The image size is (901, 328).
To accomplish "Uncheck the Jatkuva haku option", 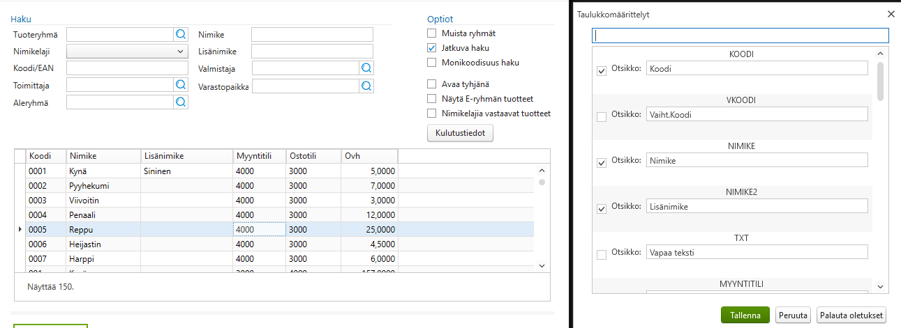I will 432,48.
